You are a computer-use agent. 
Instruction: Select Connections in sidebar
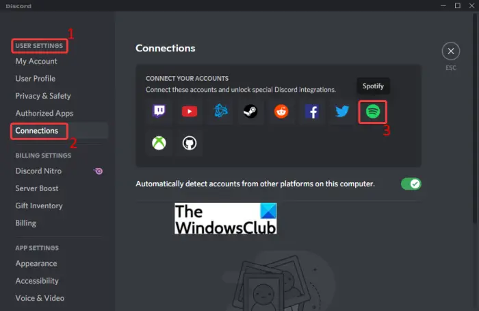tap(60, 131)
